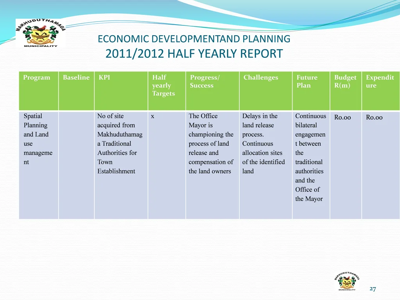Click the 'KPI' column header
Viewport: 400px width, 300px height.
point(121,91)
